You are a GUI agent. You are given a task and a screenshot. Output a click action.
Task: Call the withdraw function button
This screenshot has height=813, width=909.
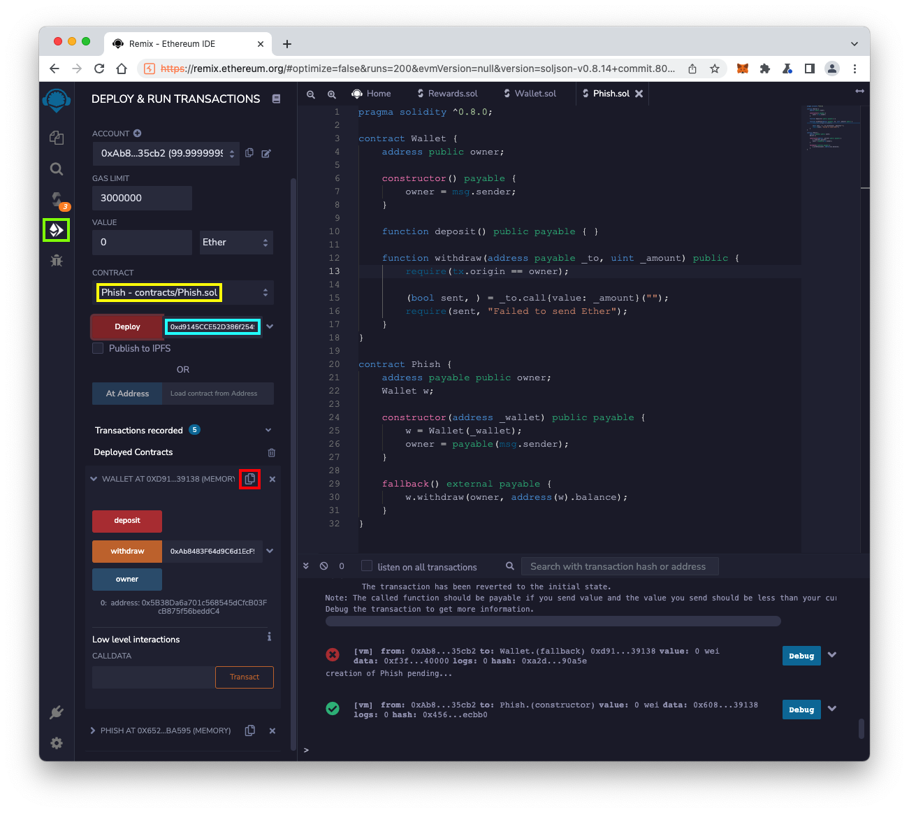pos(127,552)
